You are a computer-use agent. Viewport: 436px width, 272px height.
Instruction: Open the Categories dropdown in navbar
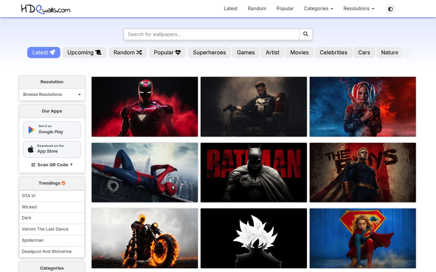(x=318, y=8)
